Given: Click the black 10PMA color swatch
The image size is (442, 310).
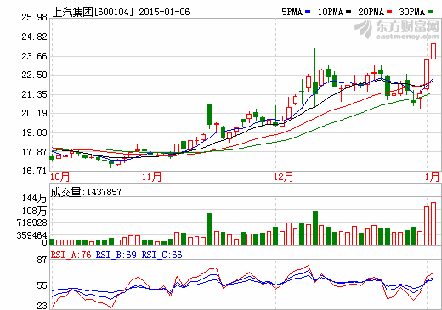Looking at the screenshot, I should point(348,12).
